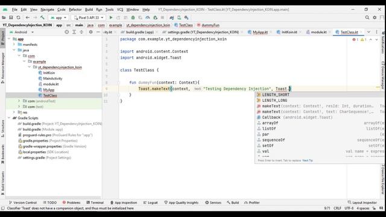Open Project panel options gear
This screenshot has height=217, width=386.
point(91,32)
